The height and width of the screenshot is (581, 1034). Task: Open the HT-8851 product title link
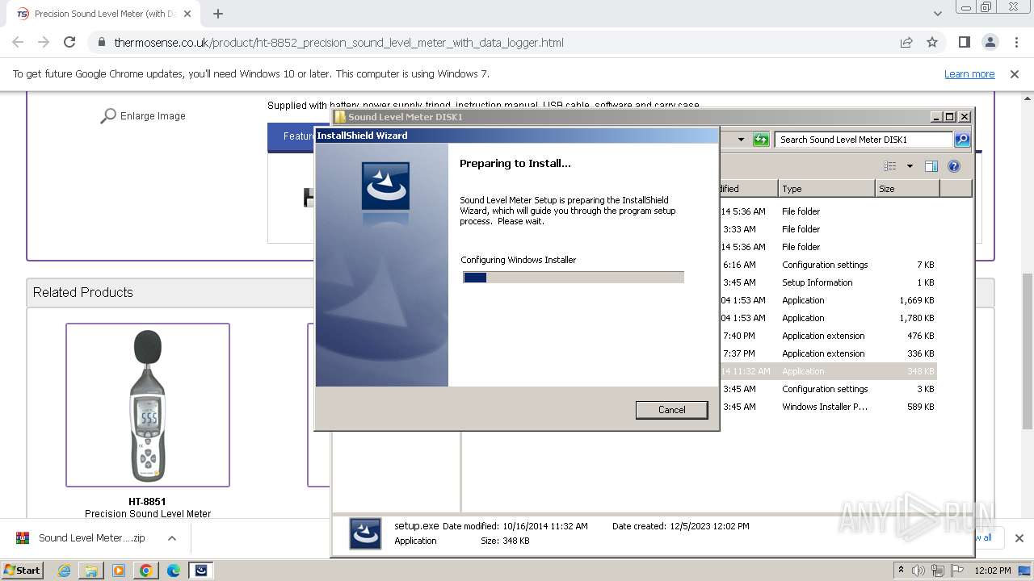click(x=147, y=501)
